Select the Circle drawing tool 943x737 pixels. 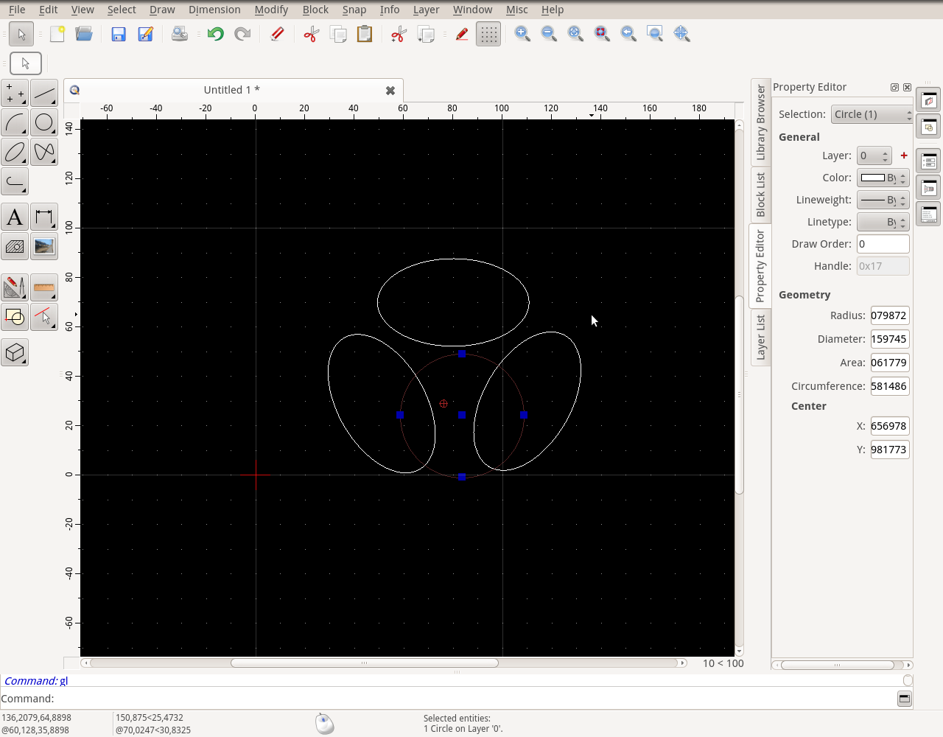click(44, 122)
